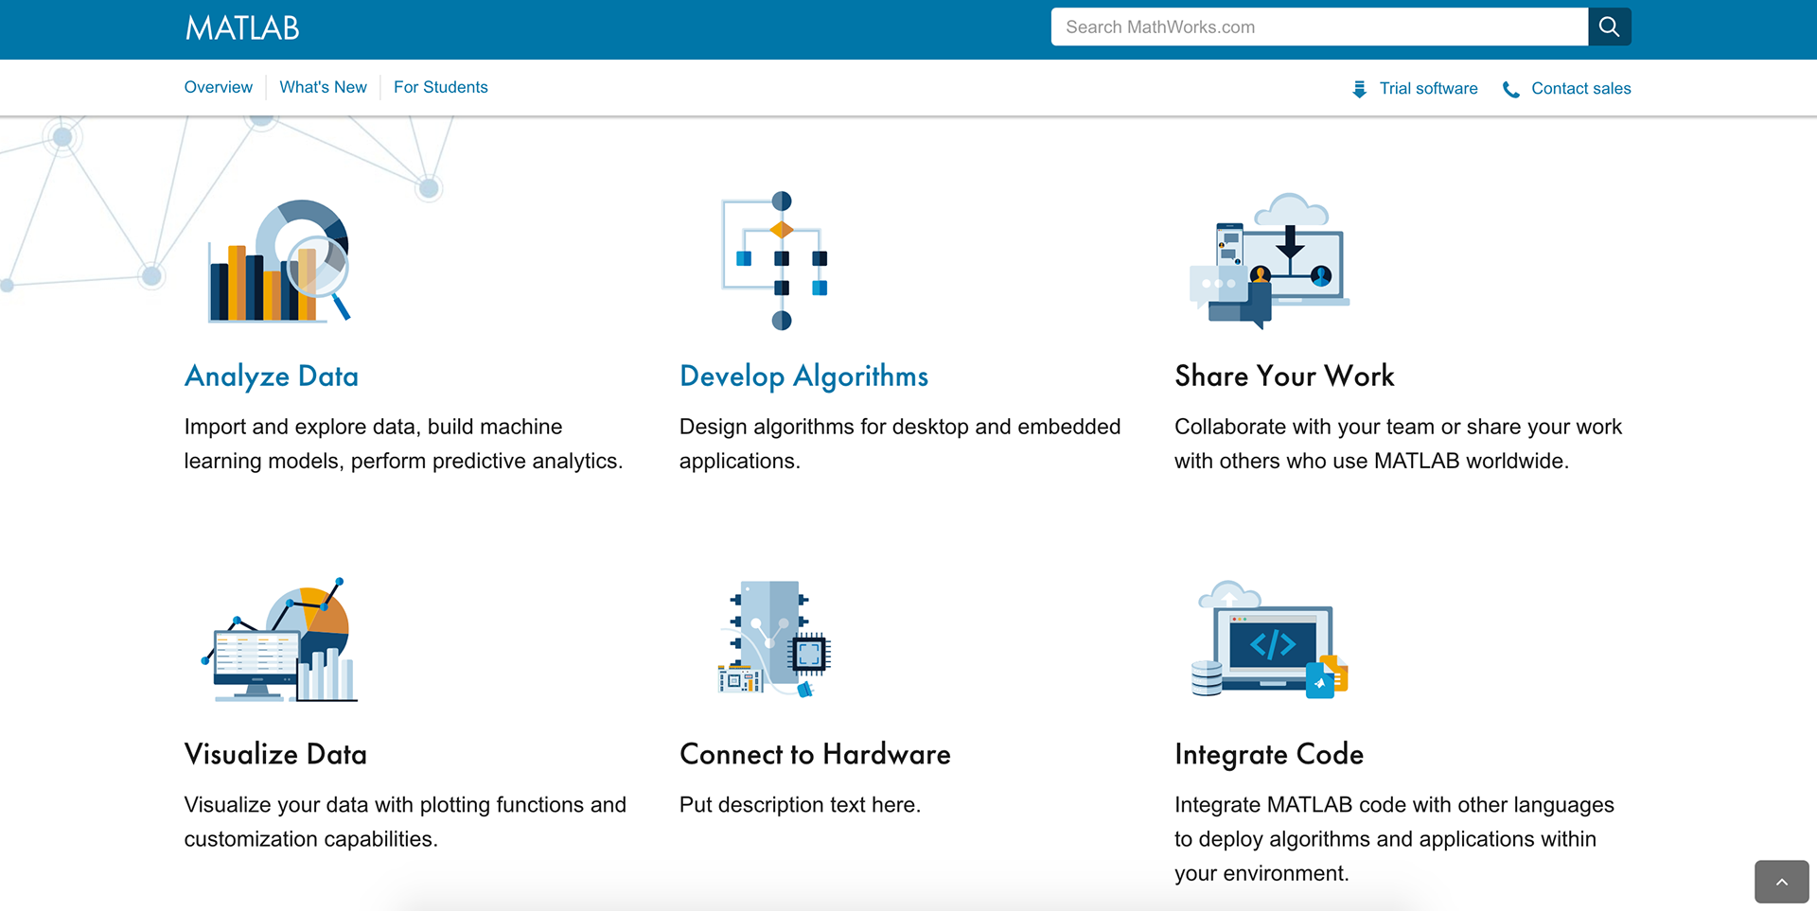The image size is (1817, 911).
Task: Click the Connect to Hardware chip illustration
Action: coord(774,639)
